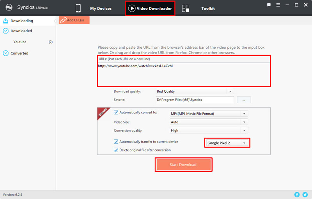This screenshot has width=312, height=199.
Task: Open the Google Pixel 2 device dropdown
Action: pos(227,143)
